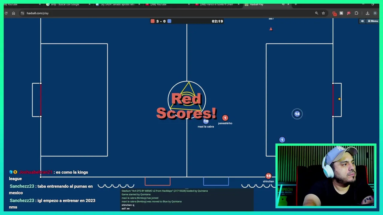Click the red team score square
This screenshot has width=383, height=215.
pyautogui.click(x=153, y=21)
